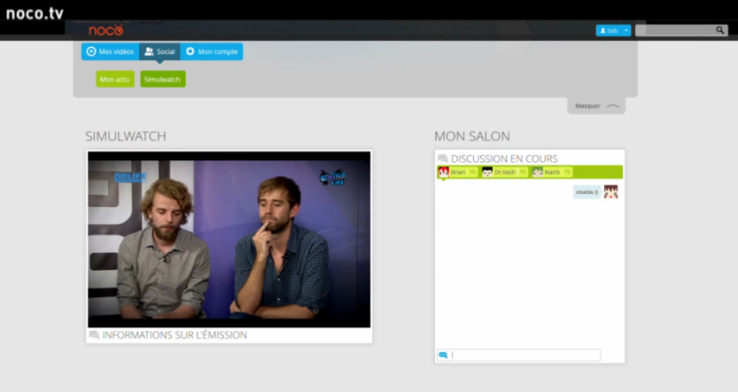Open the Mes vidéos tab
Viewport: 738px width, 392px height.
[111, 52]
